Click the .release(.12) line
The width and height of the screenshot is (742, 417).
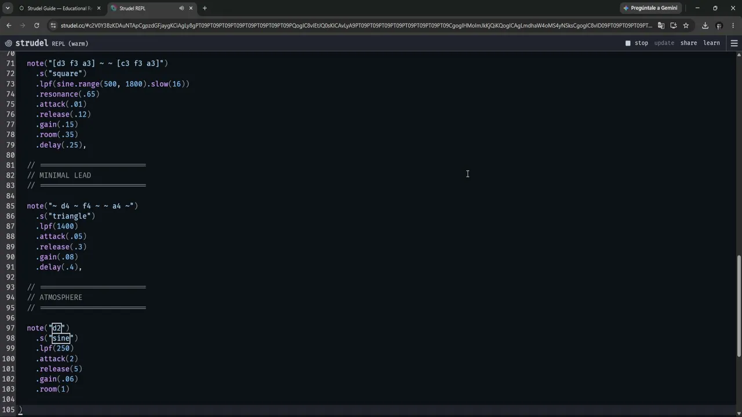click(x=63, y=114)
